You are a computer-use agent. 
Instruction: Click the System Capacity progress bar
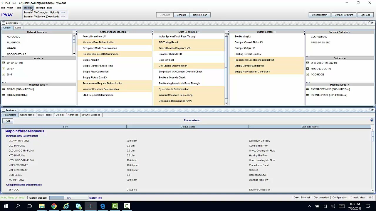68,198
